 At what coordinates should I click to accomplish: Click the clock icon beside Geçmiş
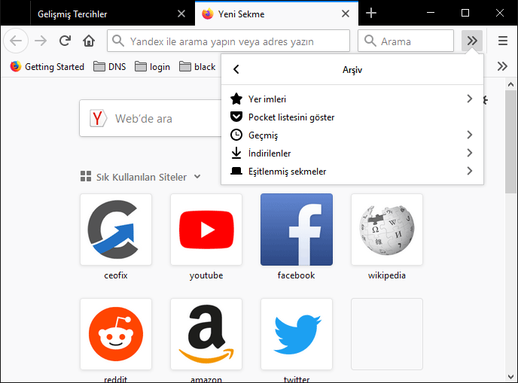(x=236, y=135)
